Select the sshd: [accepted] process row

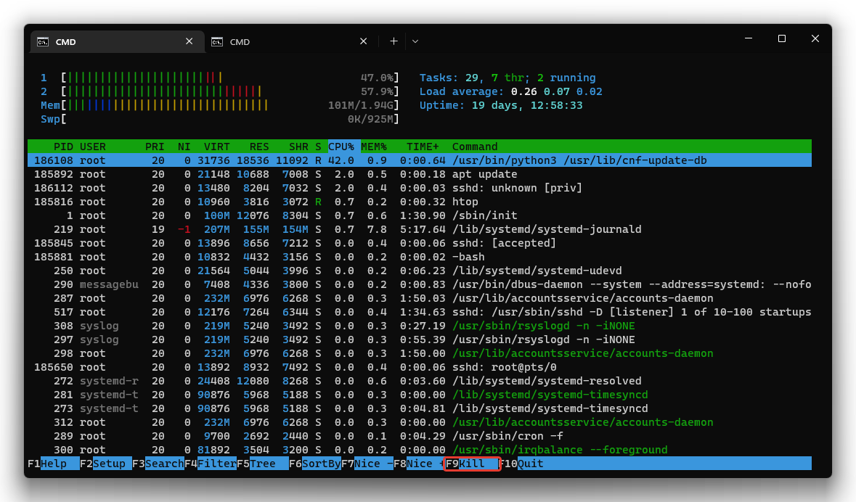tap(419, 243)
